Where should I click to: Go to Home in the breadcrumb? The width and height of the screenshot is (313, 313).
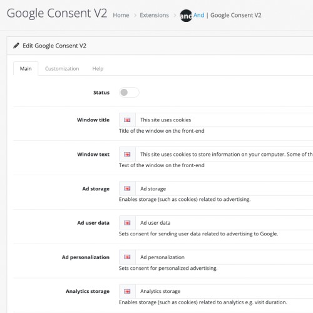(121, 15)
